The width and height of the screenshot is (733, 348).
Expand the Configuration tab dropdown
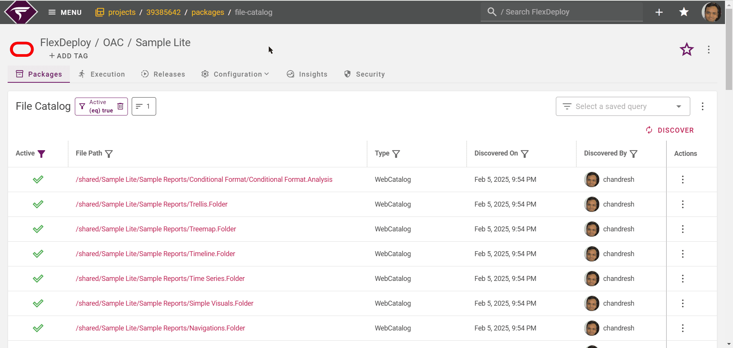[235, 74]
